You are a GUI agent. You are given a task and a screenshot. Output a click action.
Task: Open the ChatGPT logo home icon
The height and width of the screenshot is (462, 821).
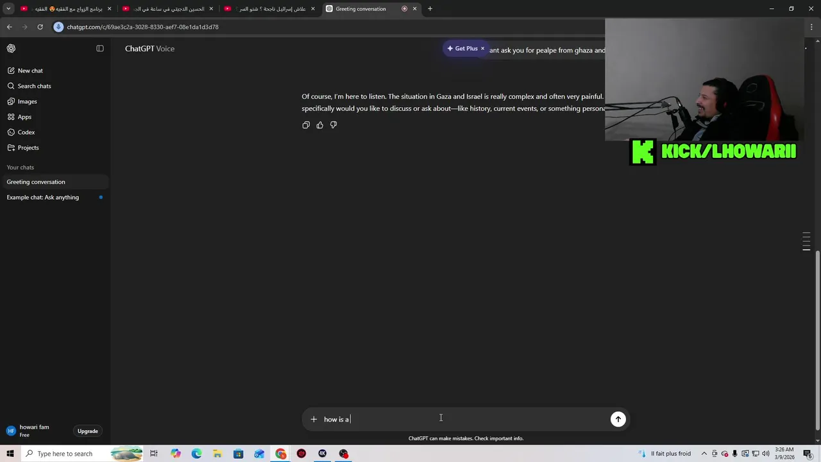point(11,49)
